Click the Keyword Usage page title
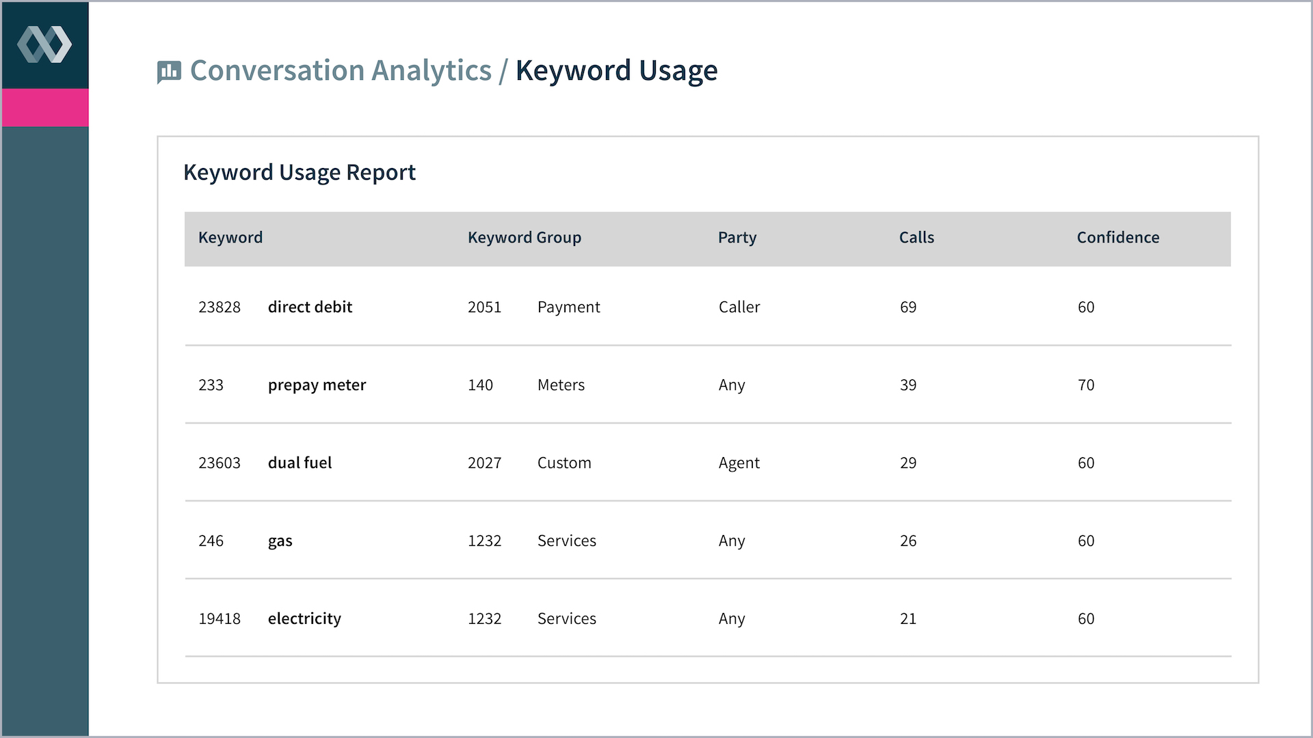Viewport: 1313px width, 738px height. pos(616,70)
